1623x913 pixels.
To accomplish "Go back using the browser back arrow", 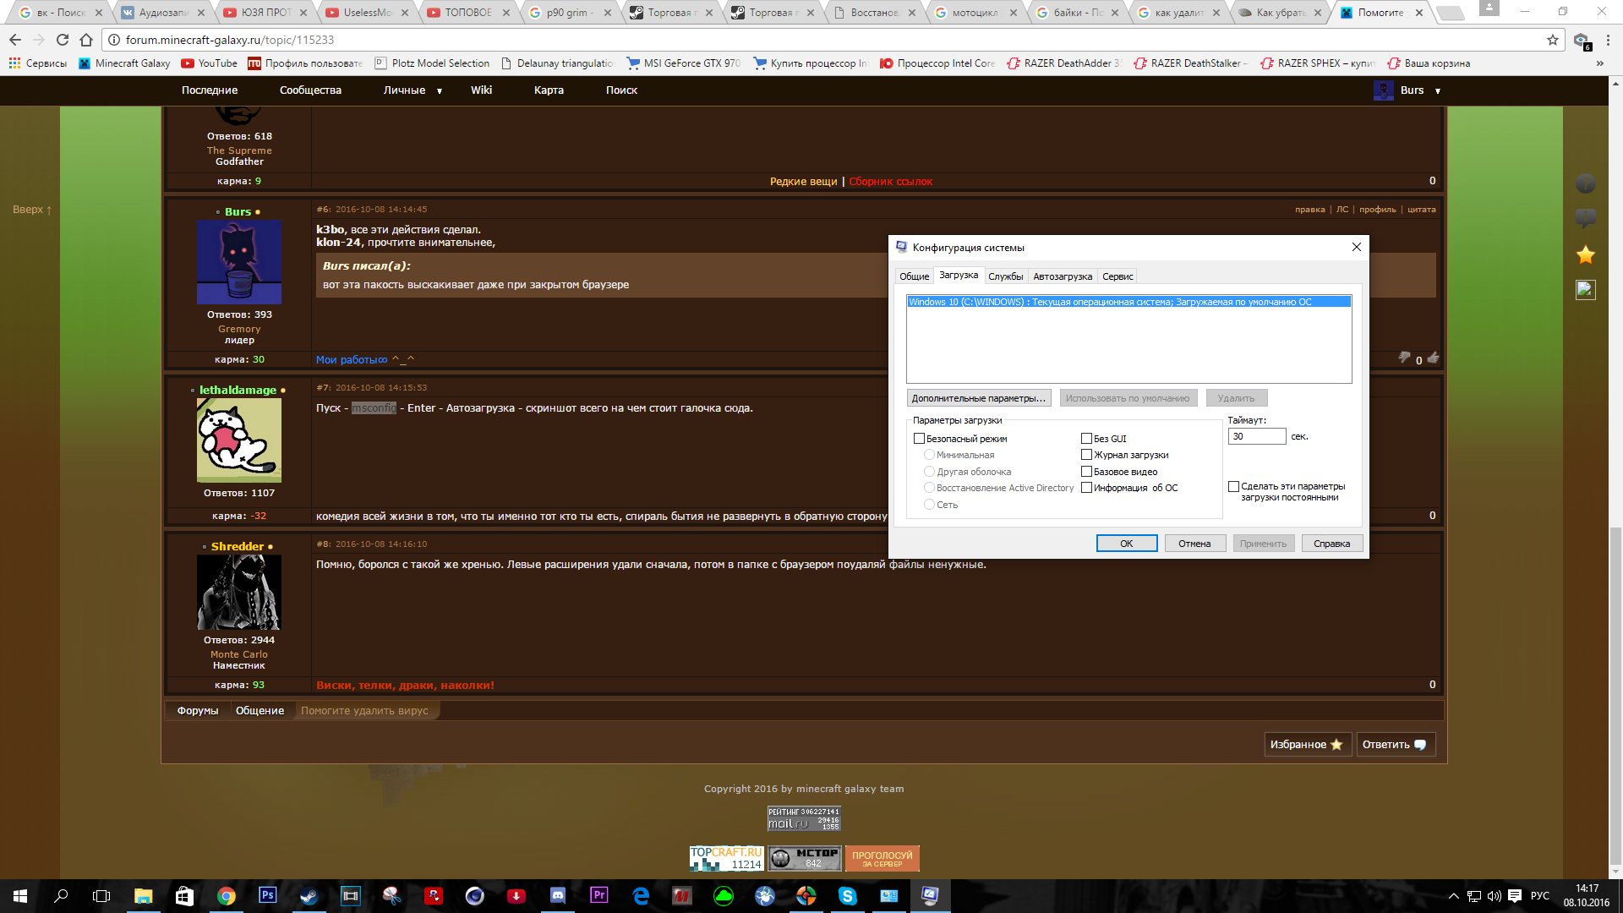I will click(x=15, y=40).
